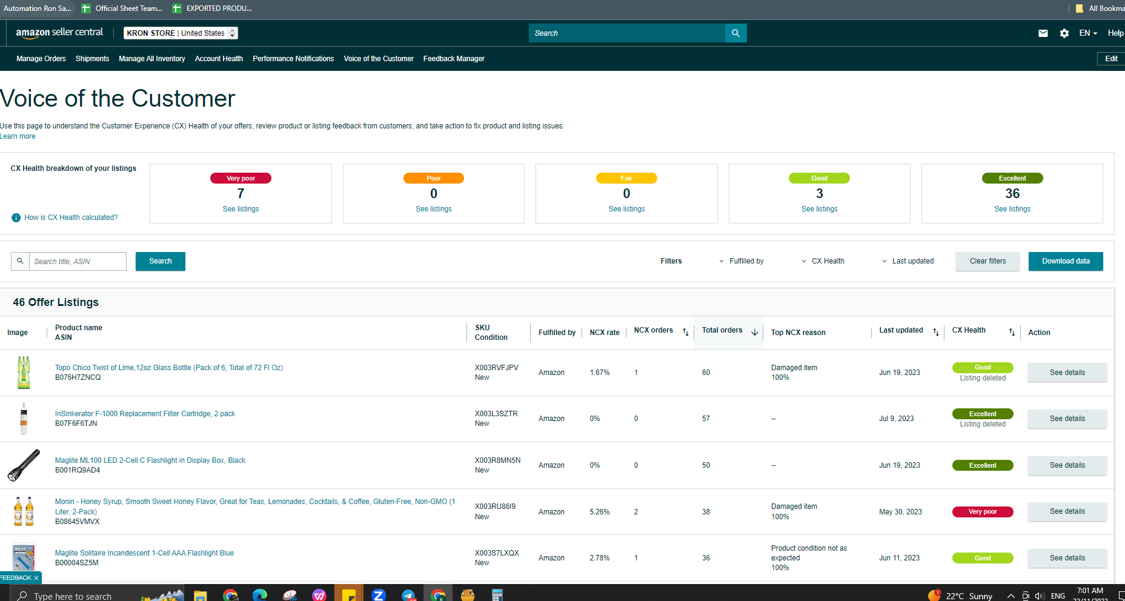Navigate to Account Health
The image size is (1125, 601).
tap(219, 59)
